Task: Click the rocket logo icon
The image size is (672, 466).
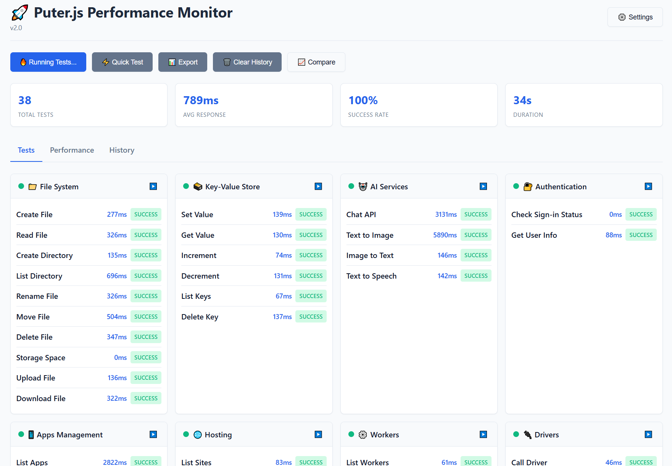Action: 19,13
